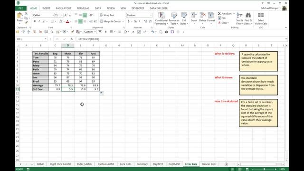The image size is (304, 171).
Task: Click the red font color swatch
Action: (67, 21)
